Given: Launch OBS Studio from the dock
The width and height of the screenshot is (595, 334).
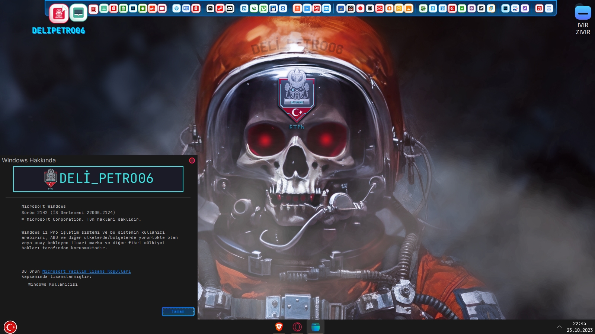Looking at the screenshot, I should (370, 8).
